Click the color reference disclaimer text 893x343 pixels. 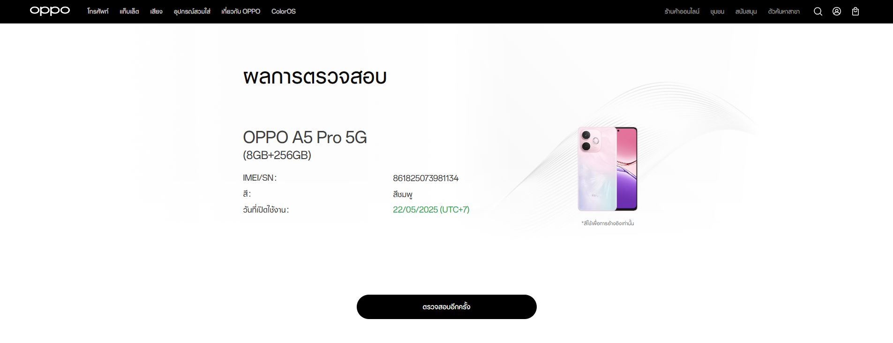pos(607,223)
